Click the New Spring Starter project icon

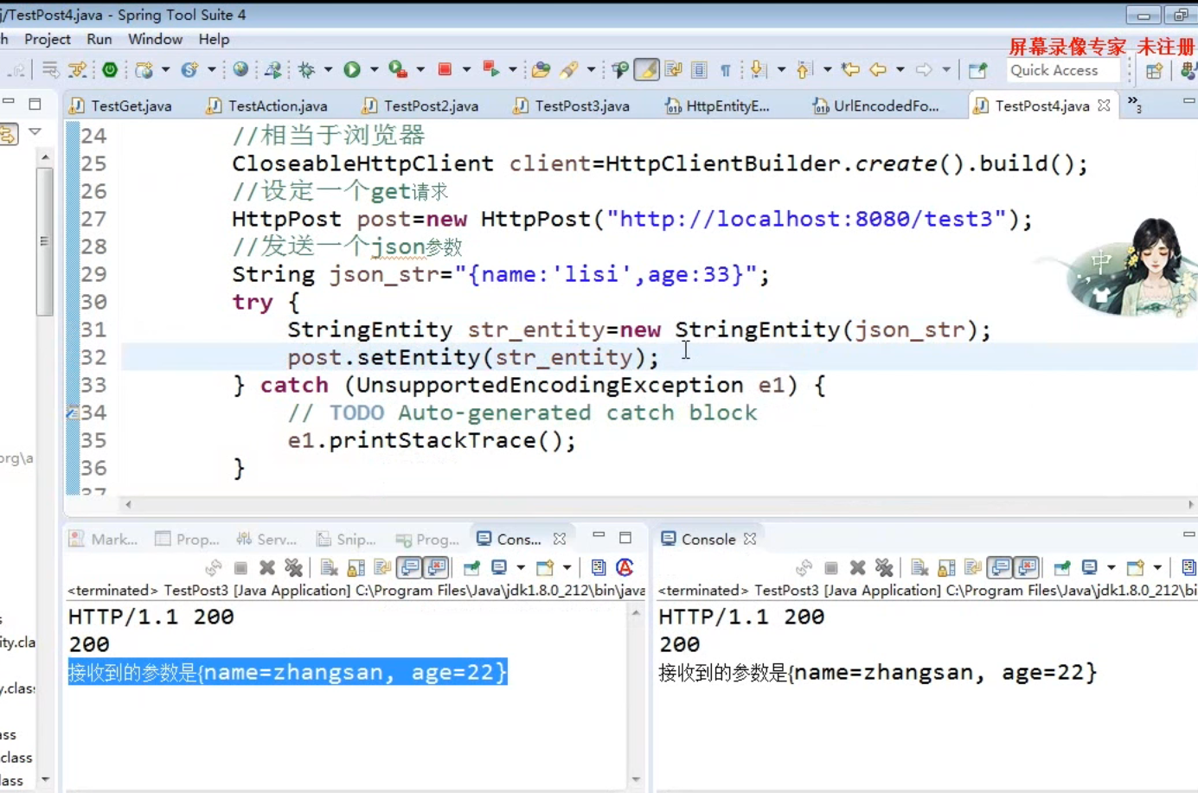click(x=144, y=70)
